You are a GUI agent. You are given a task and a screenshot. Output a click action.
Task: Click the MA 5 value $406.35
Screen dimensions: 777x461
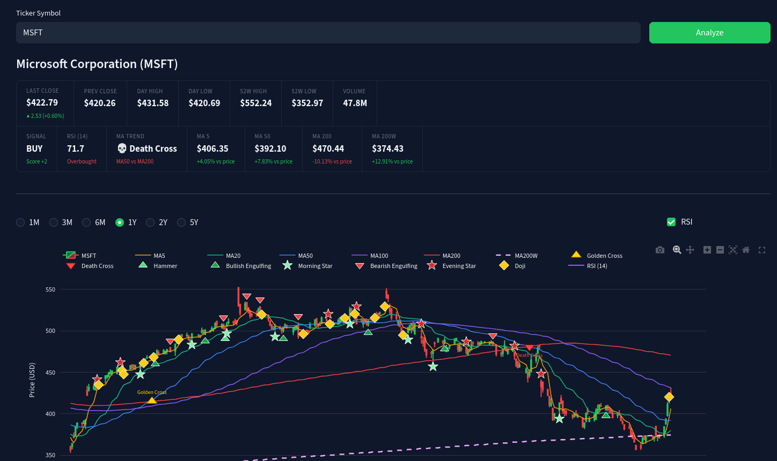coord(212,148)
